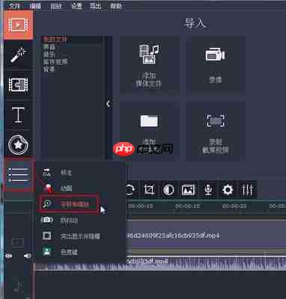Viewport: 286px width, 299px height.
Task: Open the Stickers star tab icon
Action: [19, 144]
